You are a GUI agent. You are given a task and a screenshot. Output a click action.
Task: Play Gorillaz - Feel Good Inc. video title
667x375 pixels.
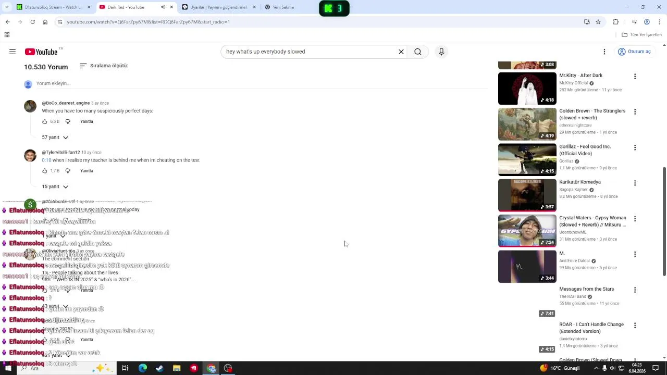585,150
